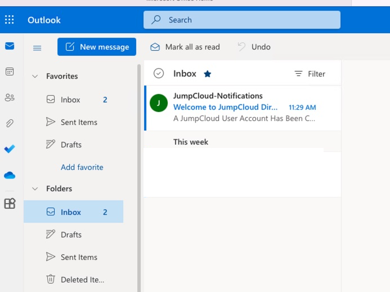Click the Filter lines icon

(x=298, y=74)
